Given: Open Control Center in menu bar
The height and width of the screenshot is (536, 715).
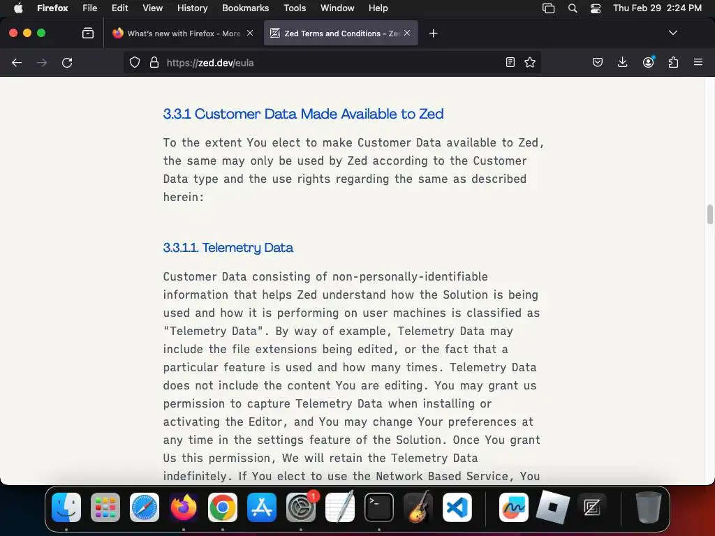Looking at the screenshot, I should click(596, 8).
